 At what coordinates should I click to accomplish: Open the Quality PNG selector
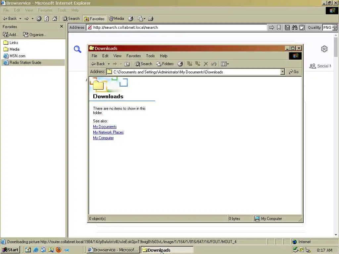tap(330, 27)
